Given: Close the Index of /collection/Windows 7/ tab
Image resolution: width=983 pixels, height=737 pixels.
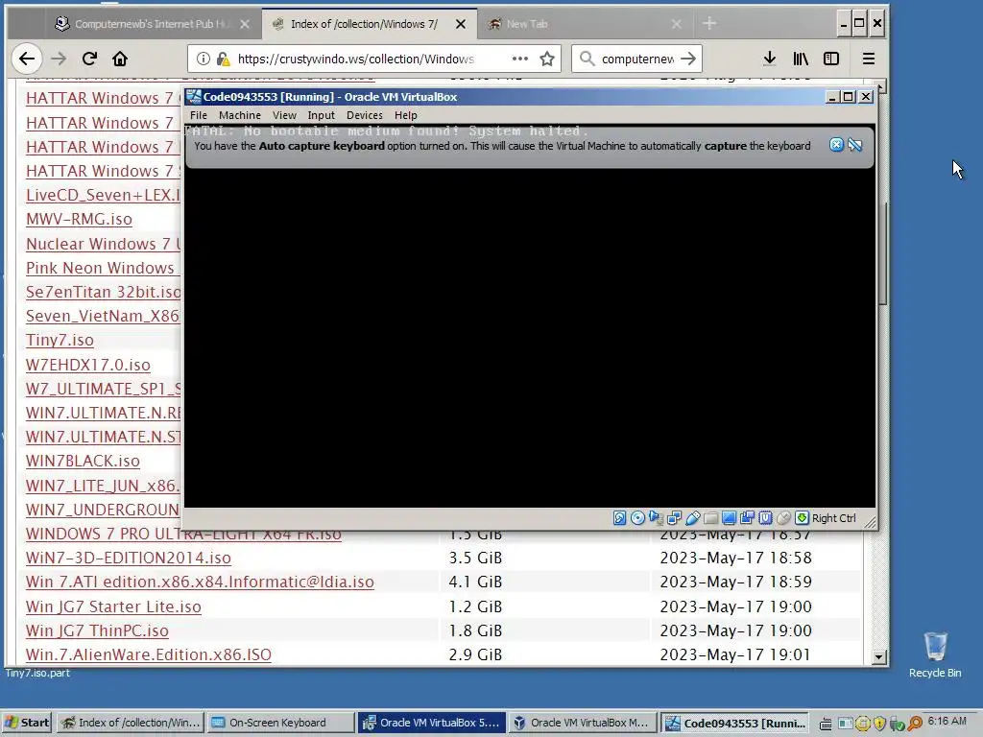Looking at the screenshot, I should [x=461, y=24].
